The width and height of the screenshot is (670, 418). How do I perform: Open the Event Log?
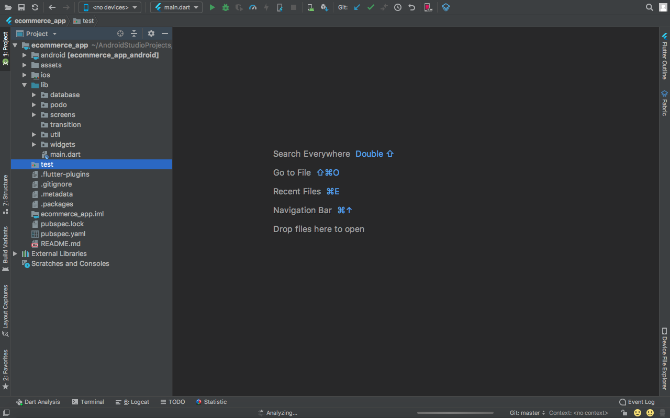636,402
